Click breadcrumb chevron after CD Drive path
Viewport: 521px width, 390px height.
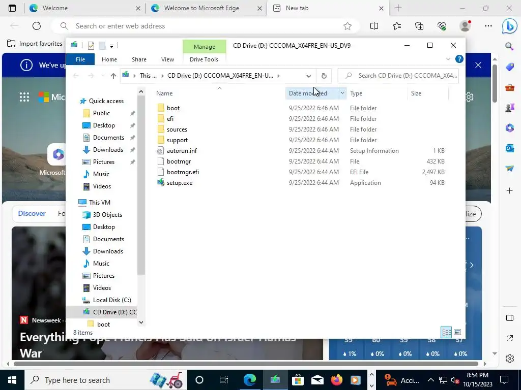tap(278, 76)
